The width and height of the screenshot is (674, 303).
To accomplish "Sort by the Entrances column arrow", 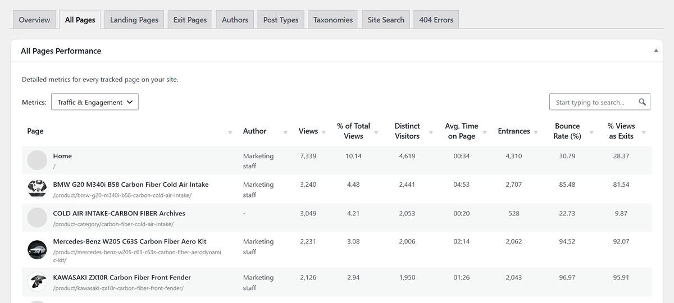I will (x=536, y=133).
